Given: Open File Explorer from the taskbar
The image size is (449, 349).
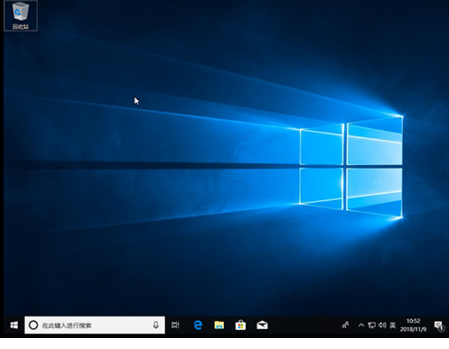Looking at the screenshot, I should 219,325.
